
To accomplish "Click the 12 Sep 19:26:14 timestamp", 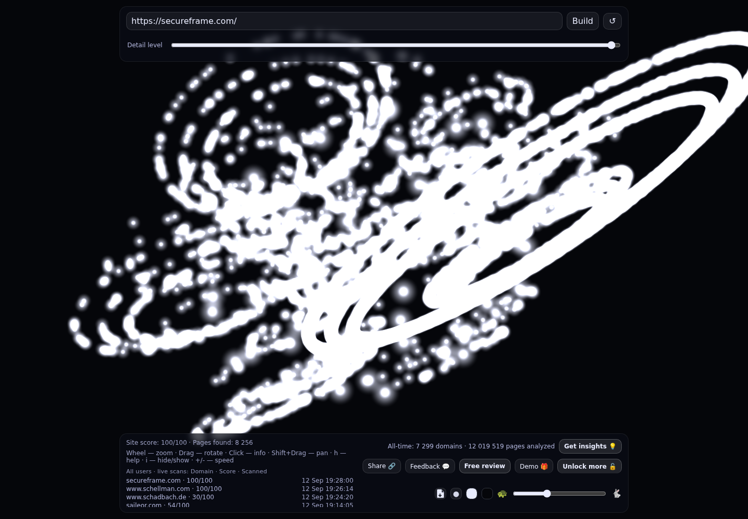I will [327, 489].
